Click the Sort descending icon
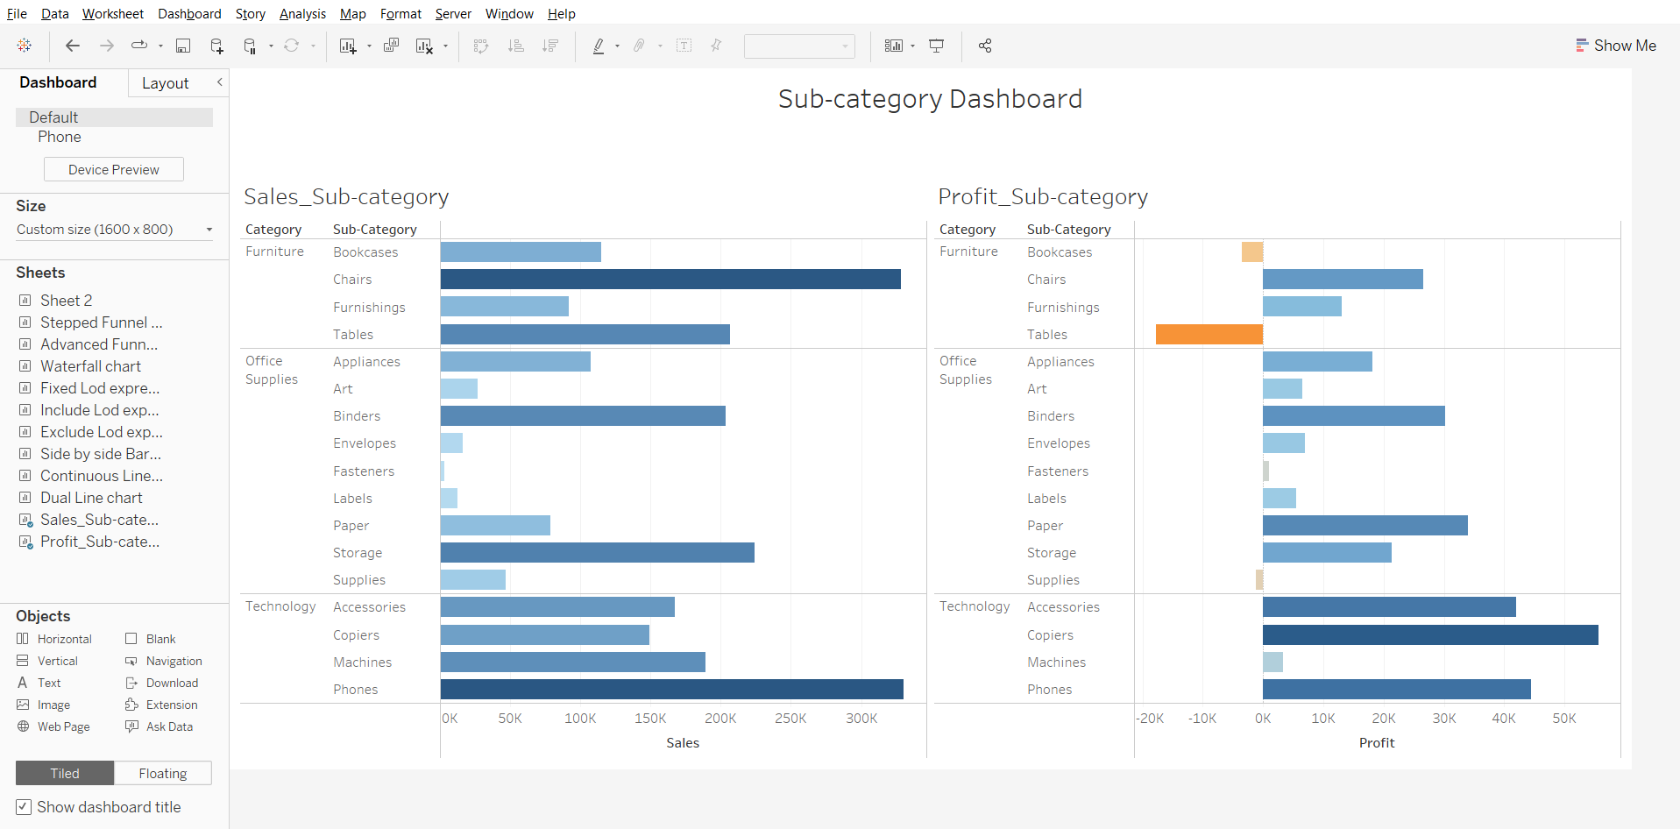The image size is (1680, 829). click(x=550, y=46)
